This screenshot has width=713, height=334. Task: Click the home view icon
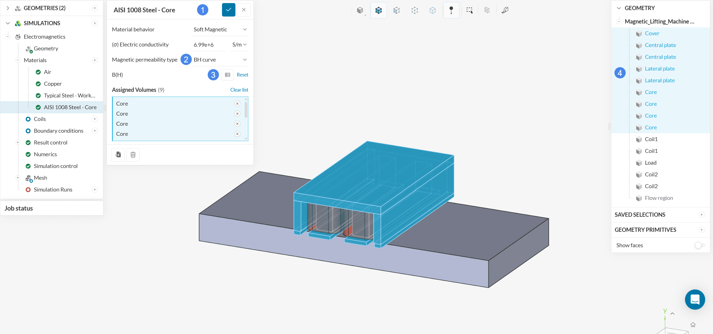(693, 325)
